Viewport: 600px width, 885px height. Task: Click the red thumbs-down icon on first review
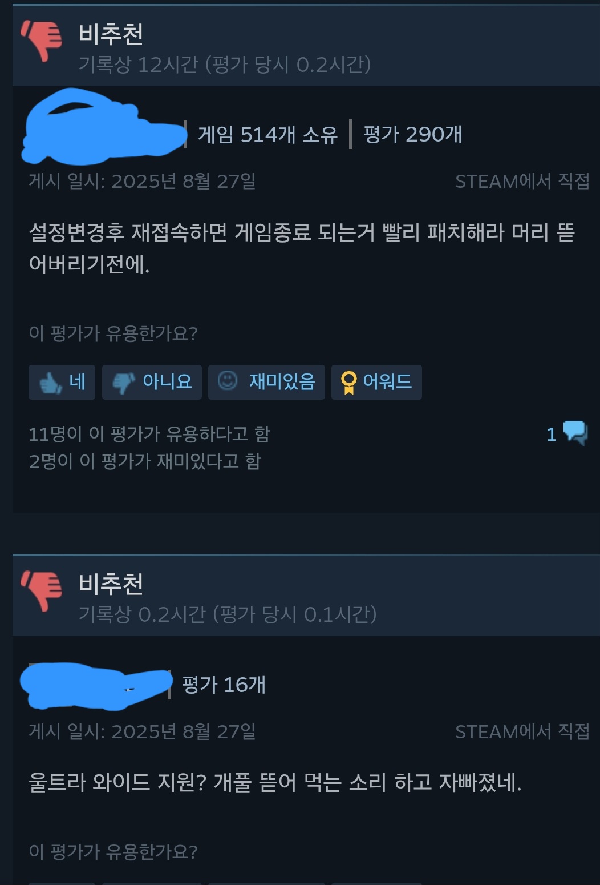click(42, 40)
